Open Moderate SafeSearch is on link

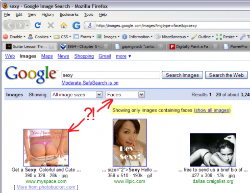[x=90, y=83]
